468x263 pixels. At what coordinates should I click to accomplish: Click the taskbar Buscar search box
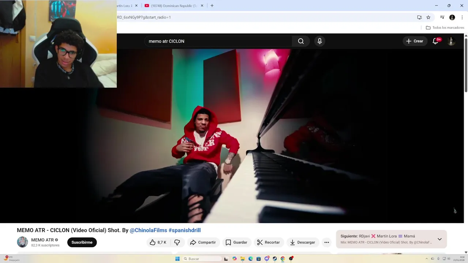(x=202, y=259)
